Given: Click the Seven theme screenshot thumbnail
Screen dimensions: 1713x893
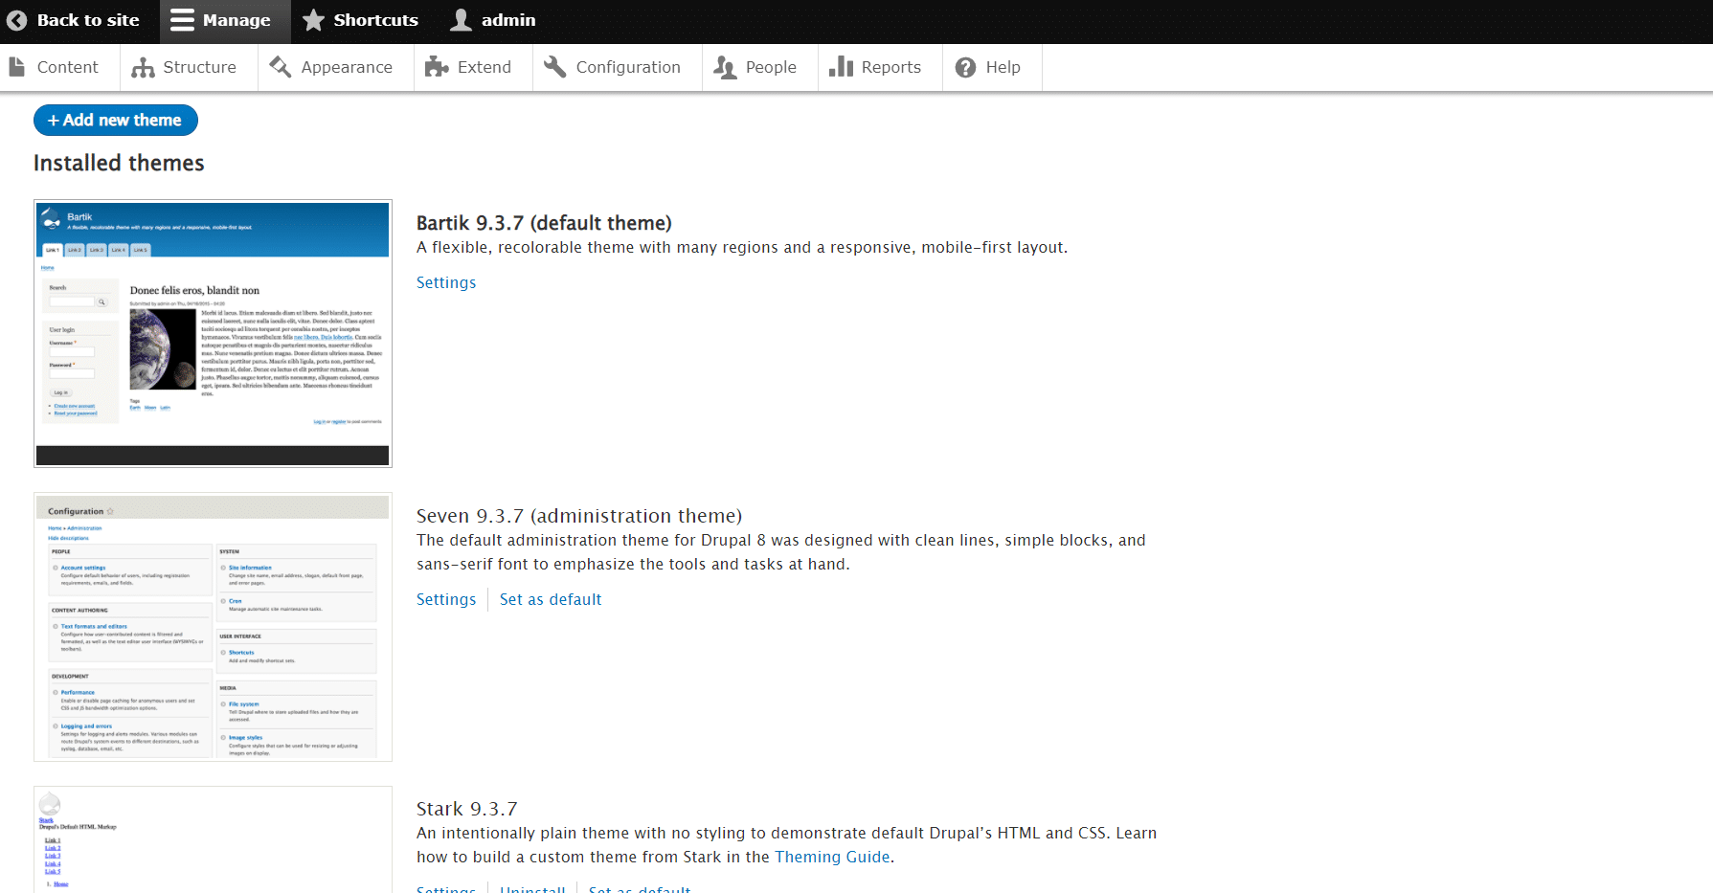Looking at the screenshot, I should tap(213, 627).
